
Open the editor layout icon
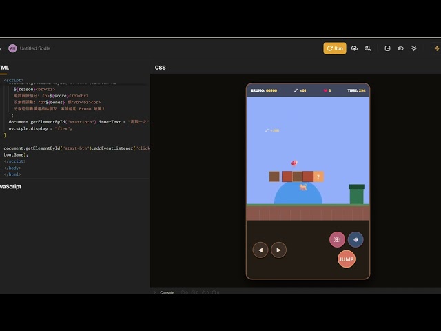pyautogui.click(x=387, y=48)
